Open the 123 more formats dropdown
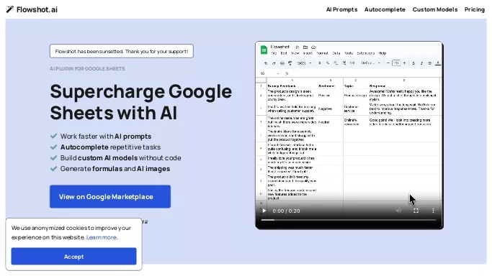Screen dimensions: 492x276 coord(352,63)
